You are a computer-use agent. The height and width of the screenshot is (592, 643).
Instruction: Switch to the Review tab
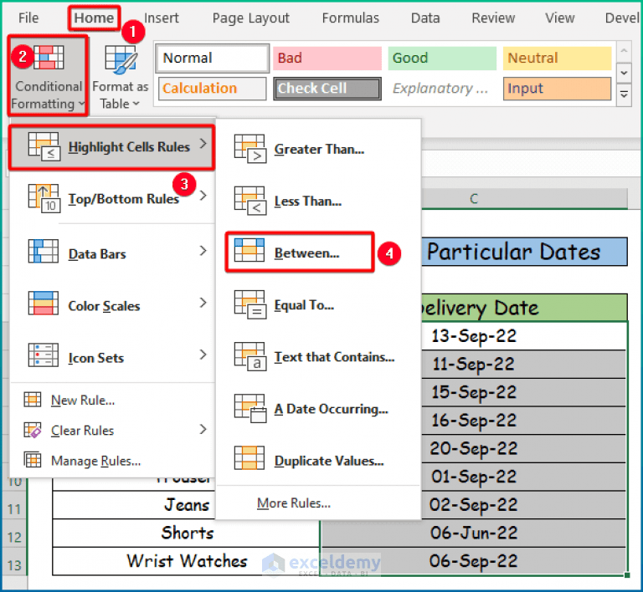pyautogui.click(x=493, y=18)
